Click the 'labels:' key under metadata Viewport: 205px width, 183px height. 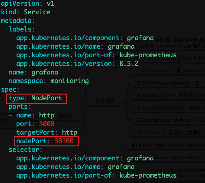(x=22, y=29)
